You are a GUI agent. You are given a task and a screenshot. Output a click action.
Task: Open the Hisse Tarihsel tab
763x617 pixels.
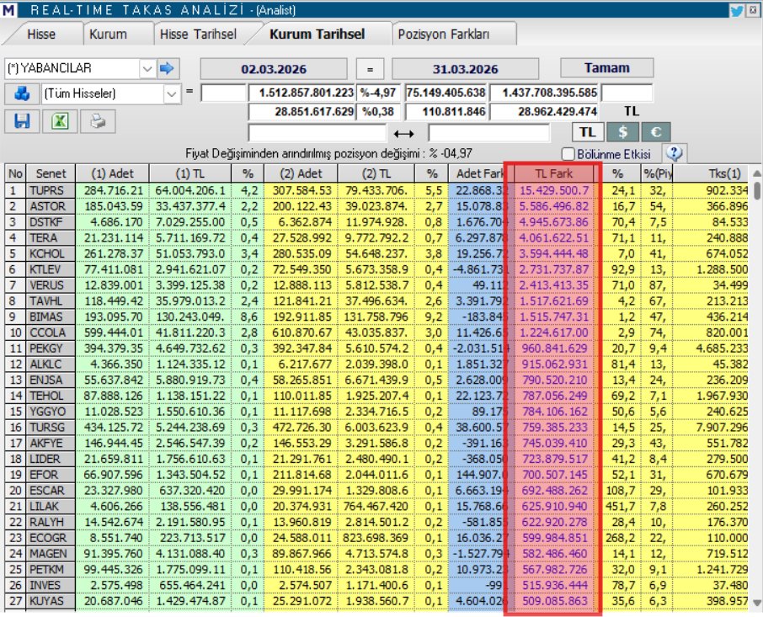point(198,34)
